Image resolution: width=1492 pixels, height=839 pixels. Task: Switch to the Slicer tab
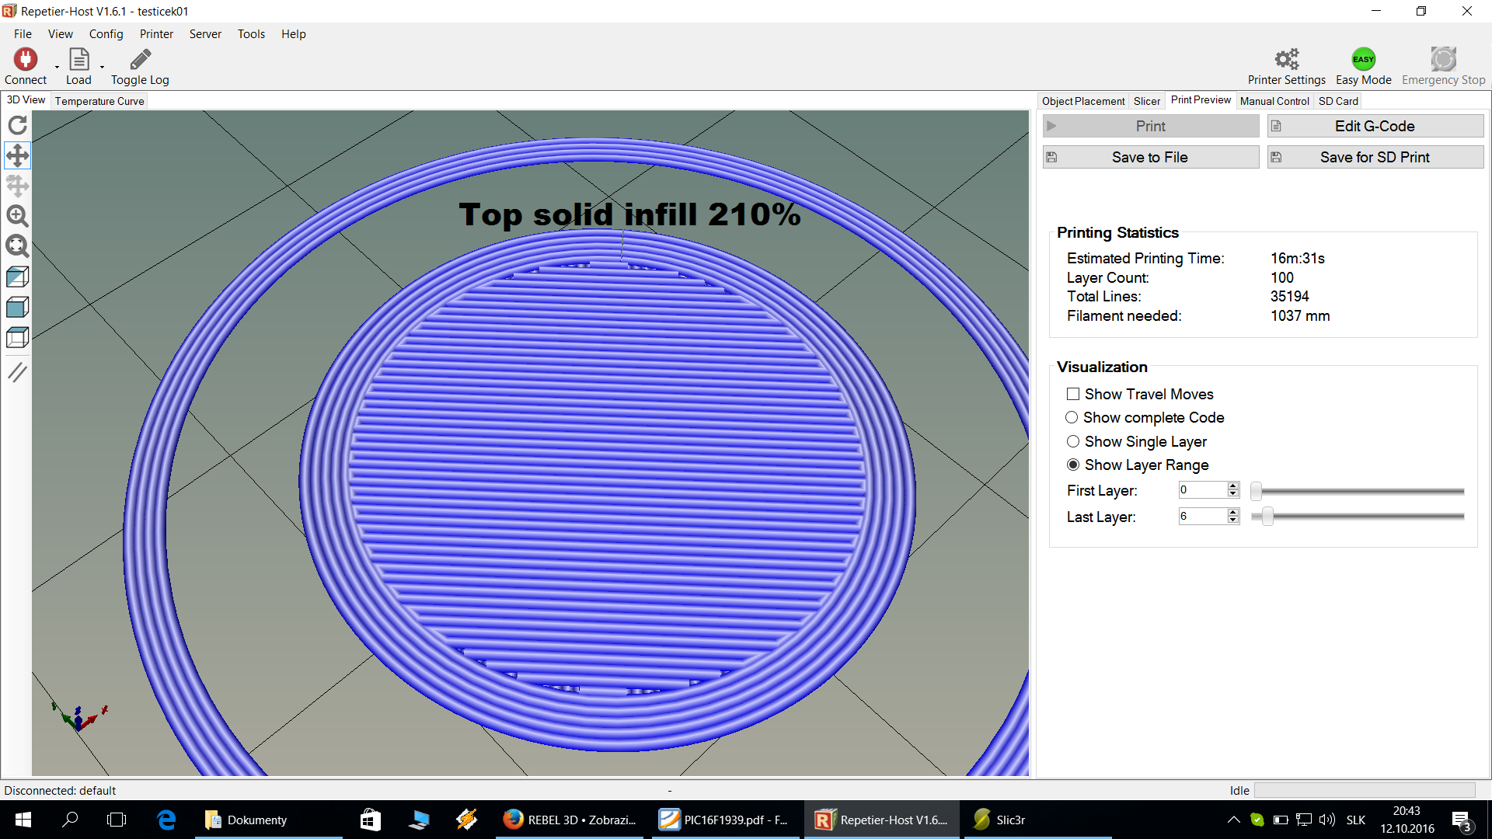[x=1146, y=101]
